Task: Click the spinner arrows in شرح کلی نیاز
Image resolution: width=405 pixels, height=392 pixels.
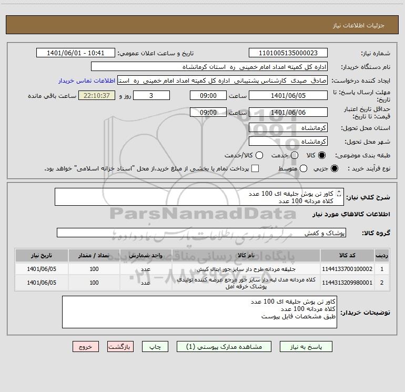Action: [339, 194]
